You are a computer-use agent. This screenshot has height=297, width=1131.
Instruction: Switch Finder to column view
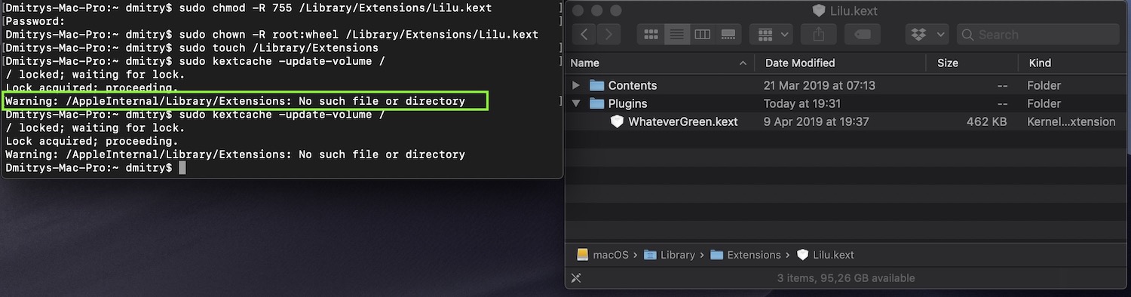point(703,35)
